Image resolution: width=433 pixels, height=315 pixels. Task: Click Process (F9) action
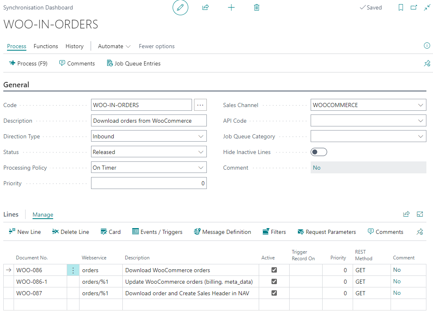[28, 63]
